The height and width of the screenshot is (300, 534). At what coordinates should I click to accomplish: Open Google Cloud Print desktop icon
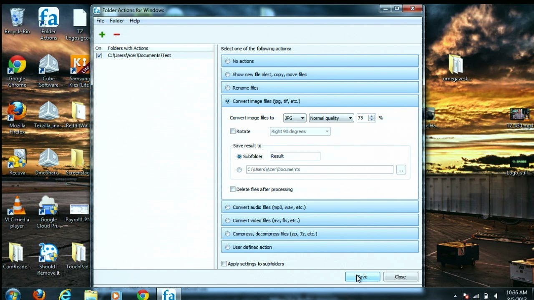click(x=48, y=212)
